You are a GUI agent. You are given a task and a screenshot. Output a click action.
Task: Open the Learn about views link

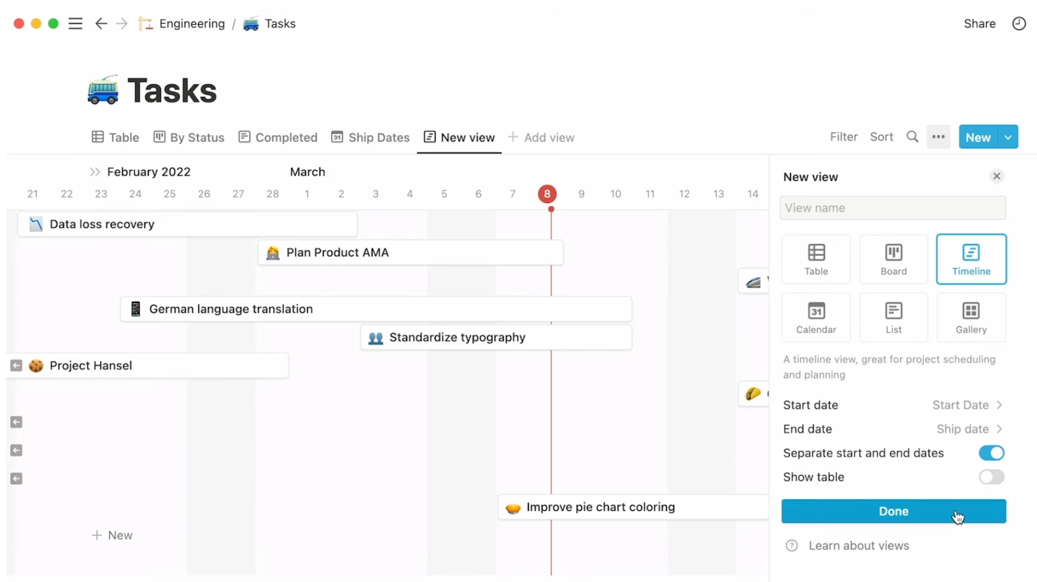point(858,545)
